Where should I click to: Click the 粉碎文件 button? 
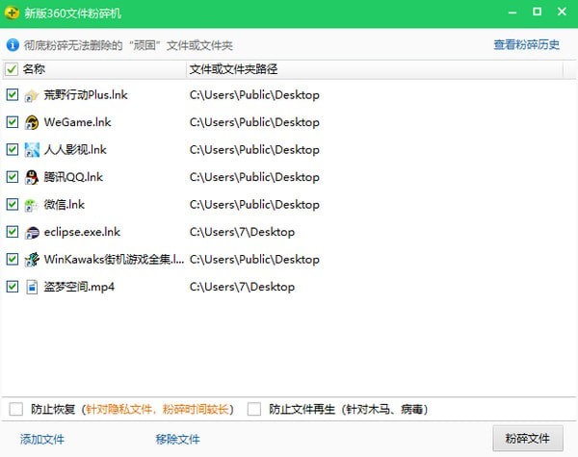tap(528, 438)
